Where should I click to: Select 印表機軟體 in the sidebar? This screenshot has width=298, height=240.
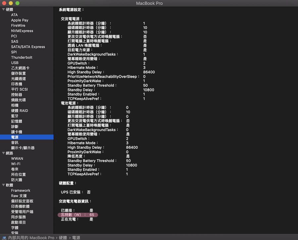click(20, 207)
